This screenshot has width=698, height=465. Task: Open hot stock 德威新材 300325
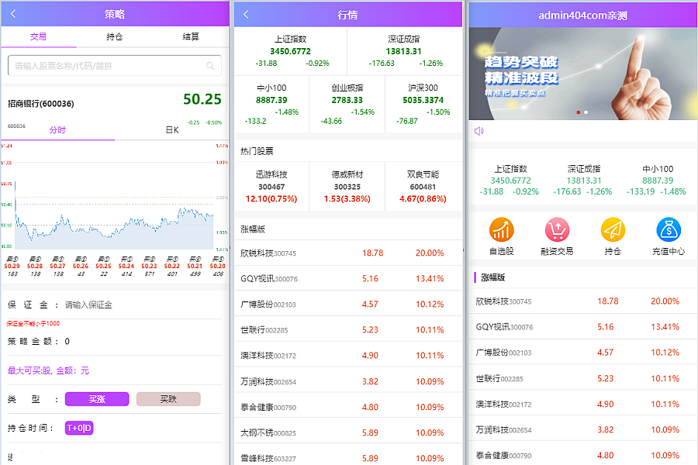click(347, 187)
